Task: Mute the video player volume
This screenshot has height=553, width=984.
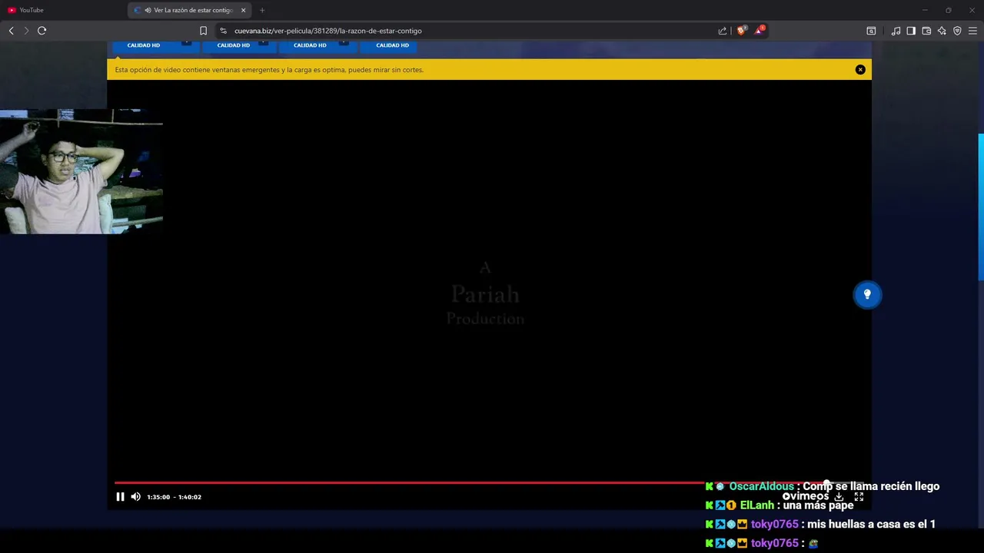Action: (136, 497)
